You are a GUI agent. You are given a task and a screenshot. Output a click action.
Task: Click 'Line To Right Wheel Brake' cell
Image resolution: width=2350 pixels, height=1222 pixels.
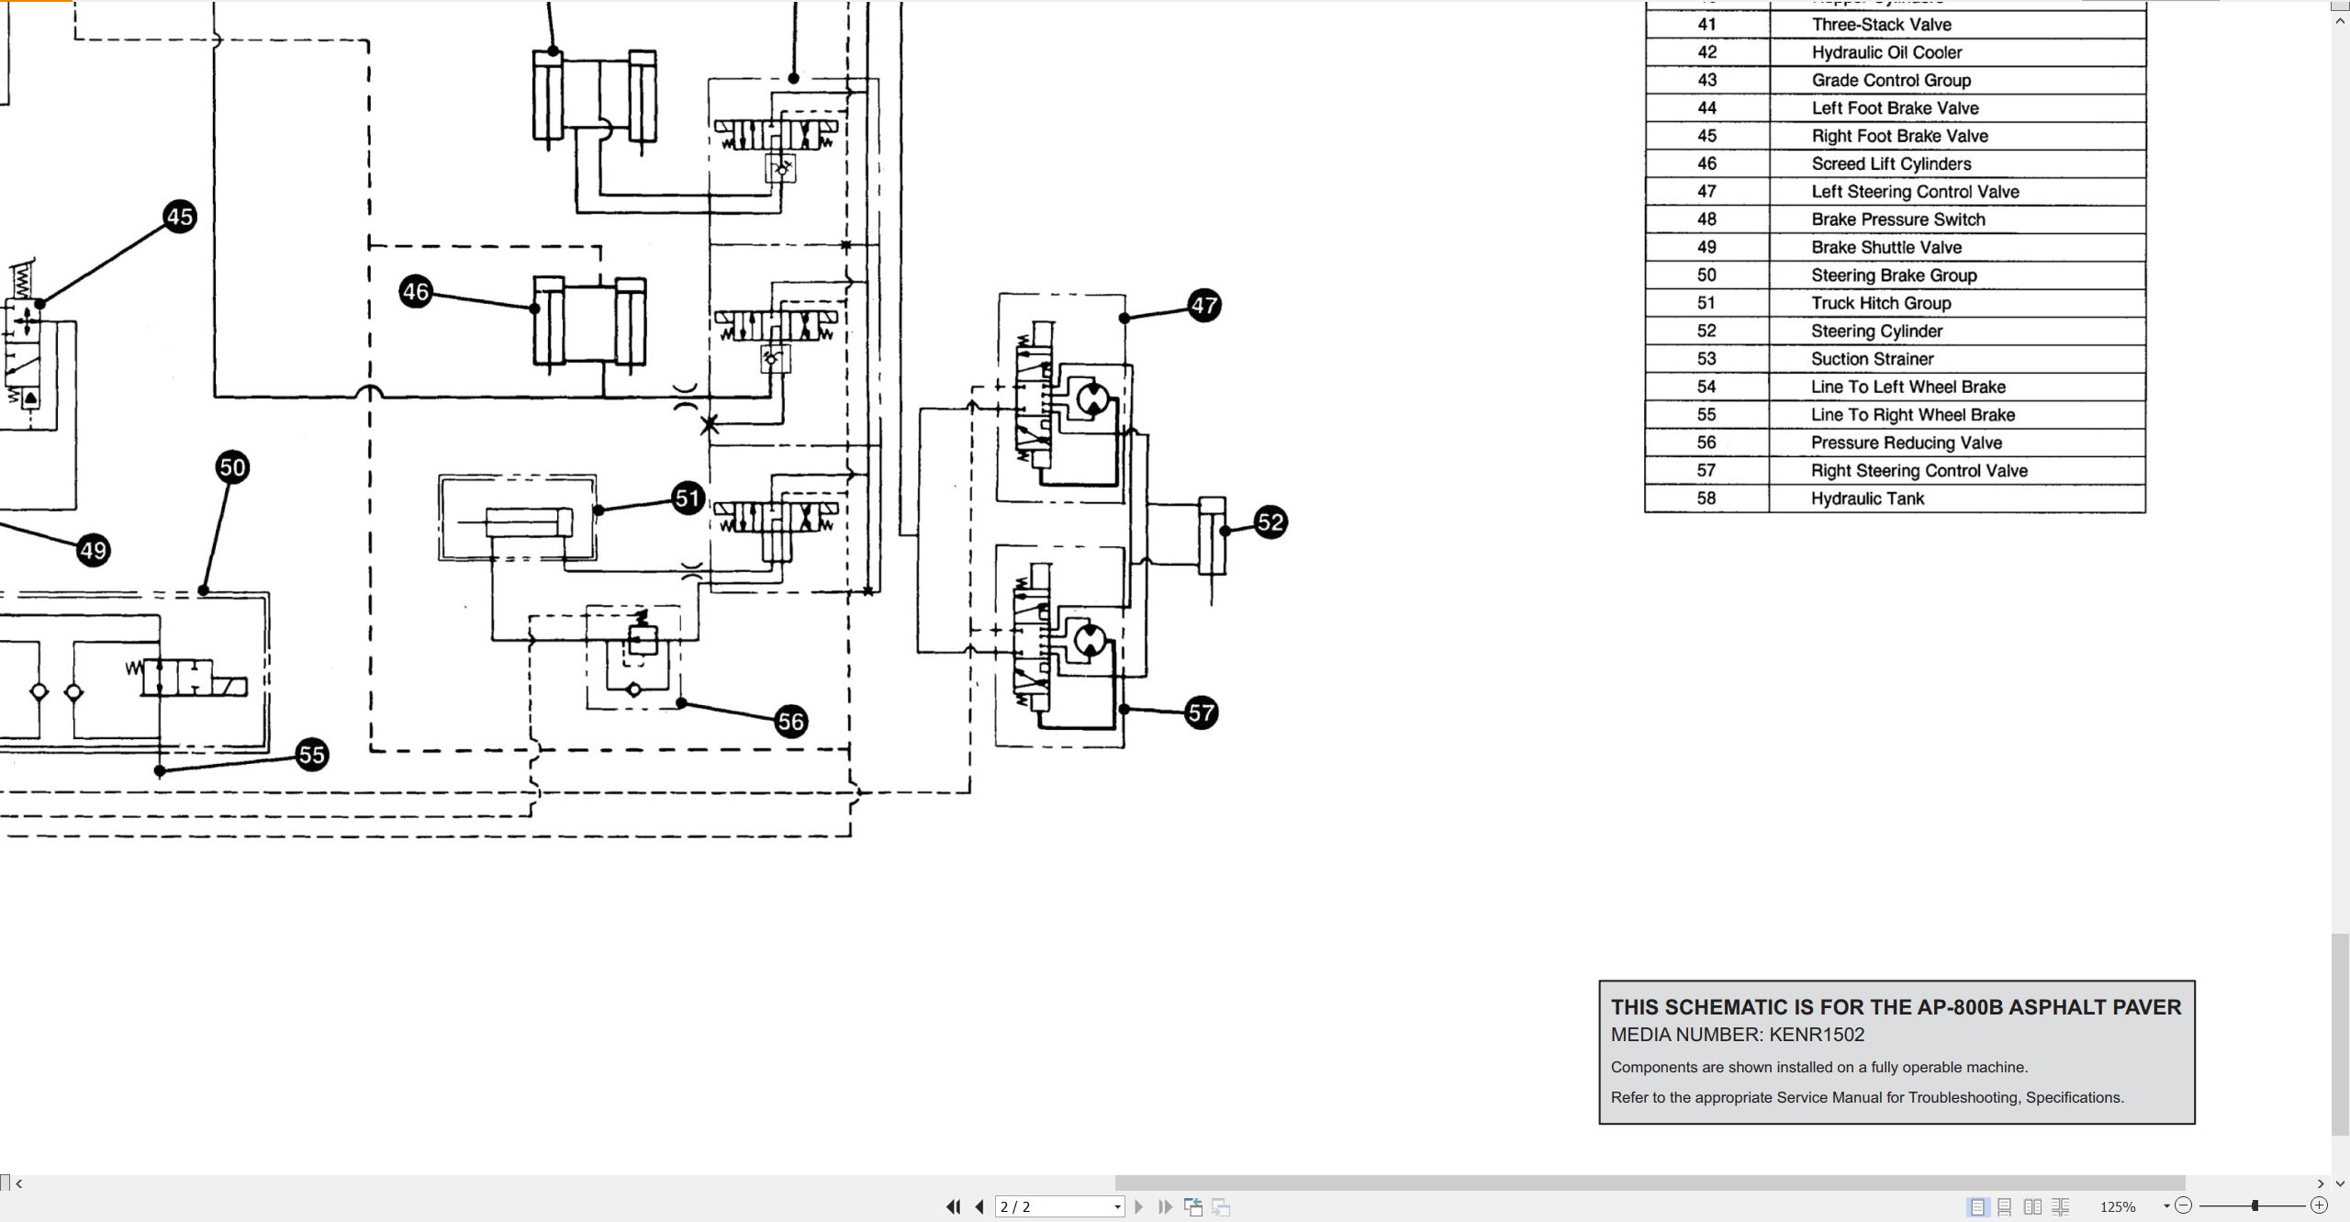[1958, 414]
